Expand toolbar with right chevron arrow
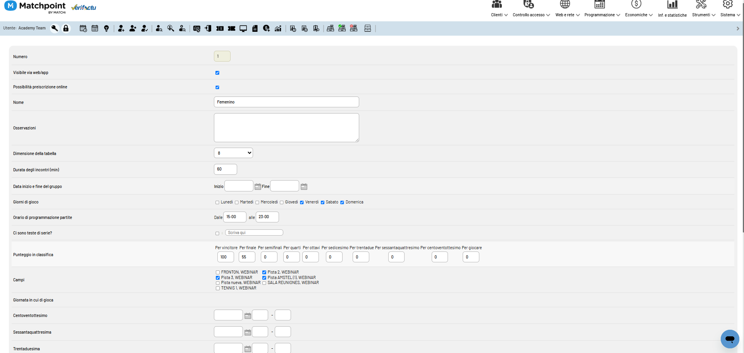Viewport: 744px width, 353px height. click(x=738, y=28)
